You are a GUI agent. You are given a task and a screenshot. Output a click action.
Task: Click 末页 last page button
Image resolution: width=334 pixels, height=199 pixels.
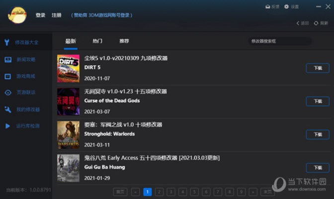[268, 192]
